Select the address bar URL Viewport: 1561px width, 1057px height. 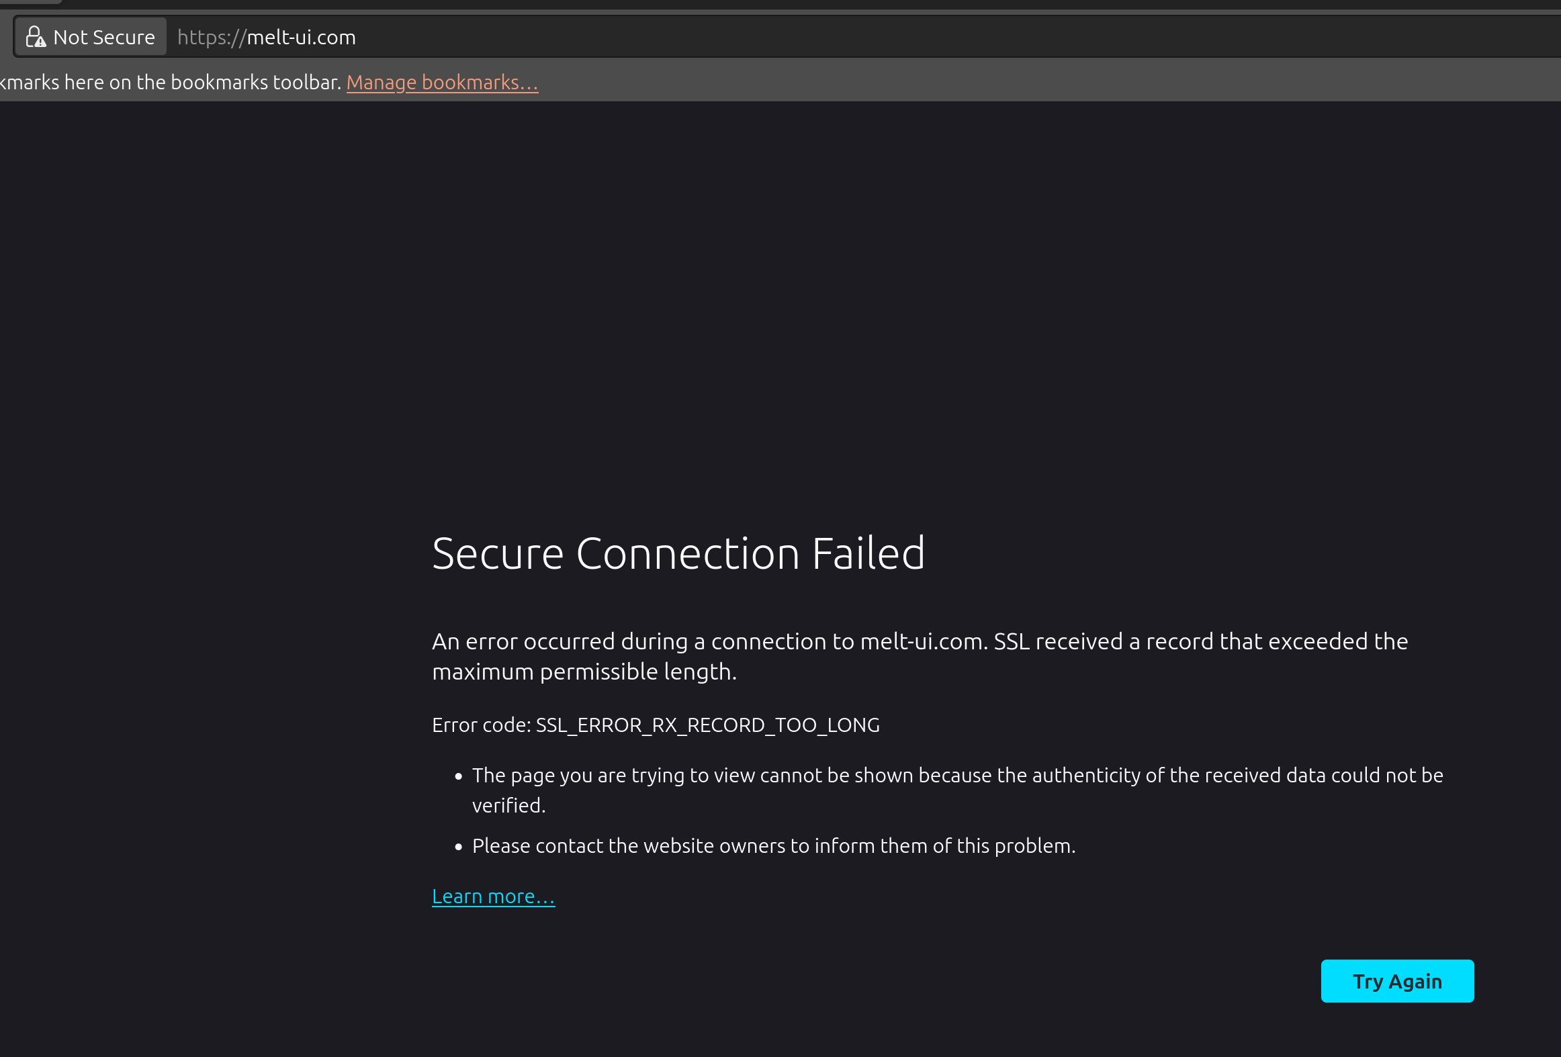266,36
